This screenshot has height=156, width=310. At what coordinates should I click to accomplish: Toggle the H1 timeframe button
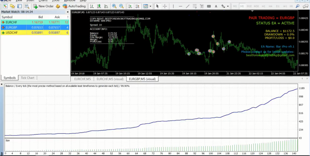pyautogui.click(x=263, y=6)
